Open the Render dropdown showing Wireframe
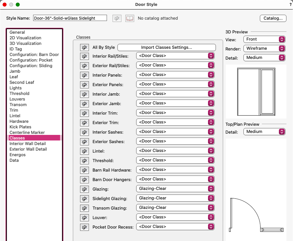Image resolution: width=293 pixels, height=241 pixels. click(x=264, y=48)
